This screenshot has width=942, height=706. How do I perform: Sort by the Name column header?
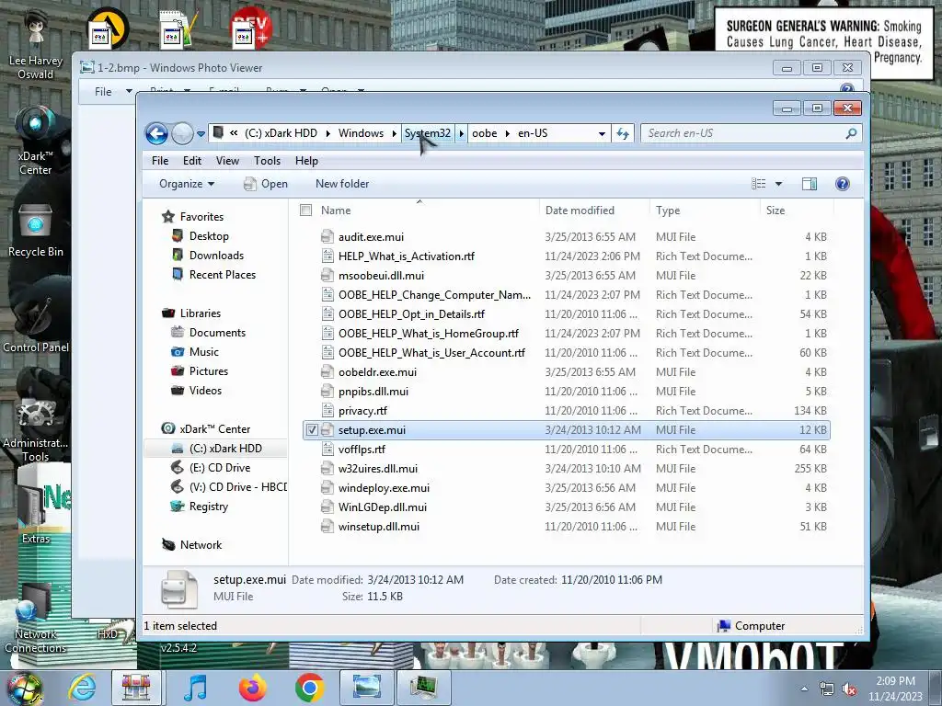419,211
